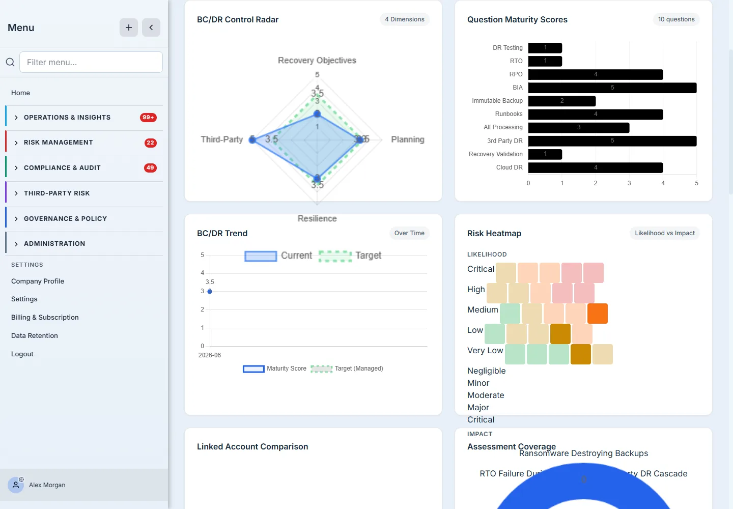Viewport: 733px width, 509px height.
Task: Click the Ransomware Destroying Backups label
Action: [x=583, y=454]
